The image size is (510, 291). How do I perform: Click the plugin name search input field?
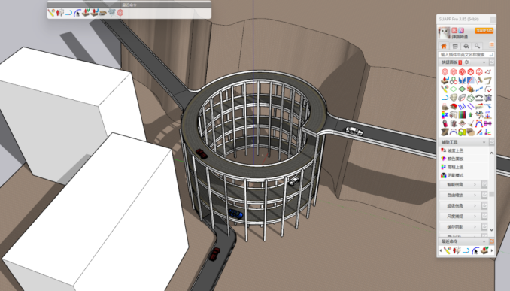click(x=466, y=55)
